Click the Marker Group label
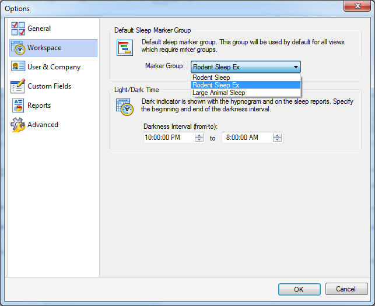Image resolution: width=375 pixels, height=306 pixels. [165, 66]
